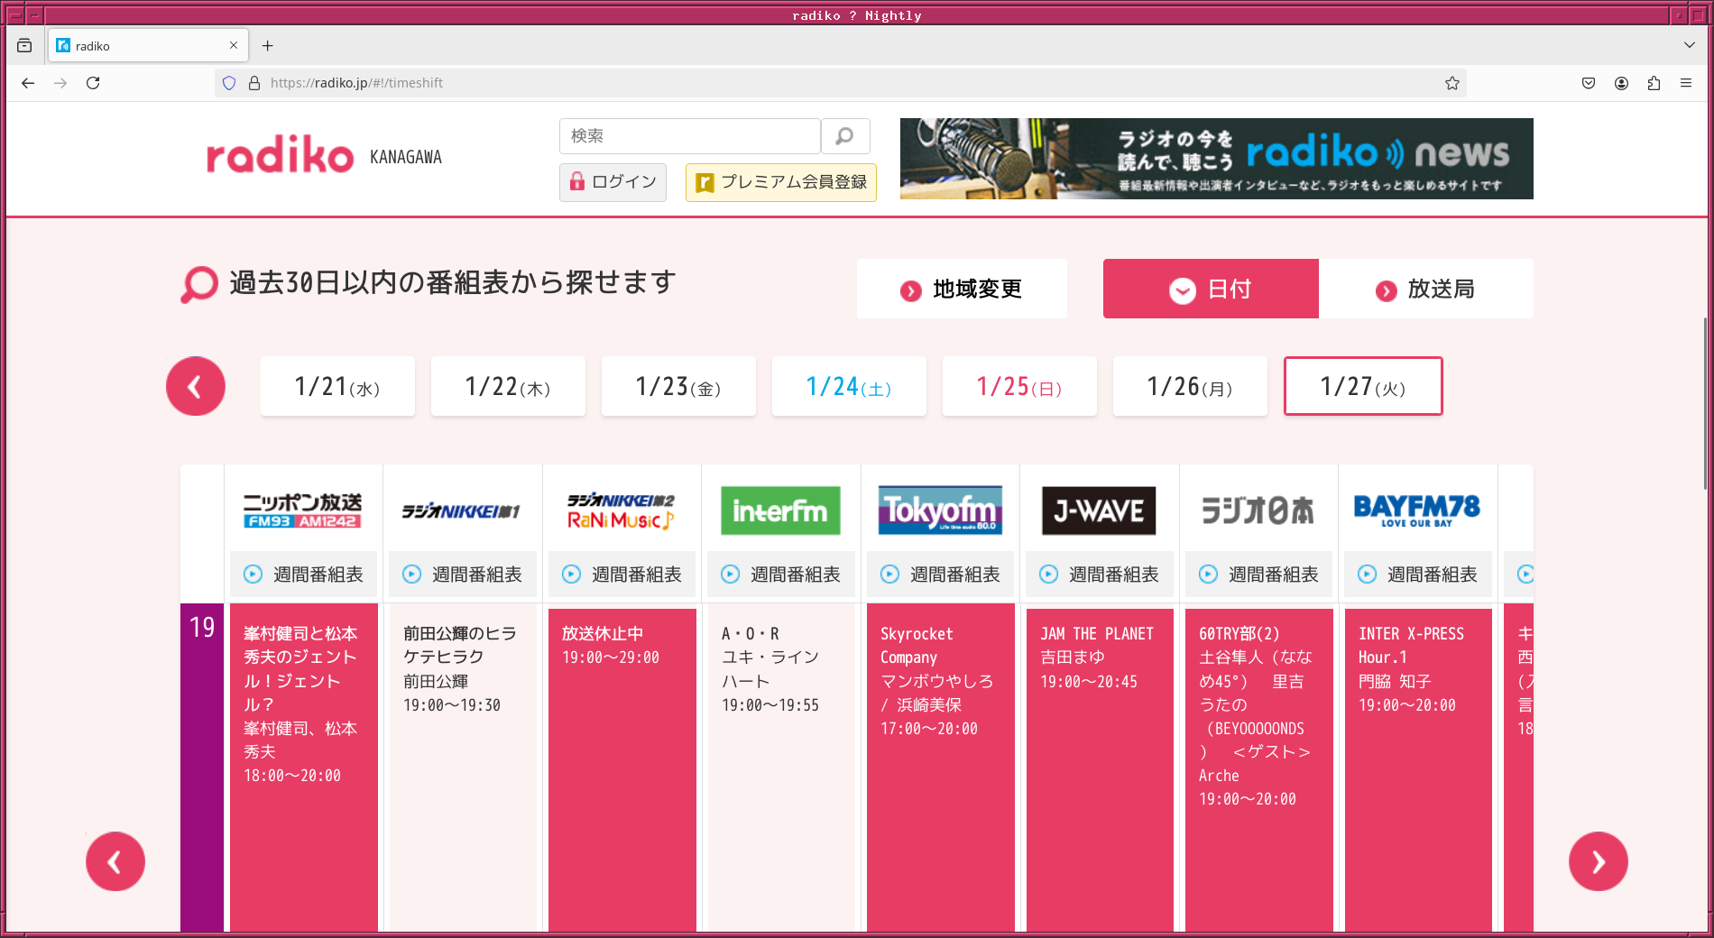Click the ニッポン放送 station logo
This screenshot has height=938, width=1714.
pyautogui.click(x=303, y=510)
